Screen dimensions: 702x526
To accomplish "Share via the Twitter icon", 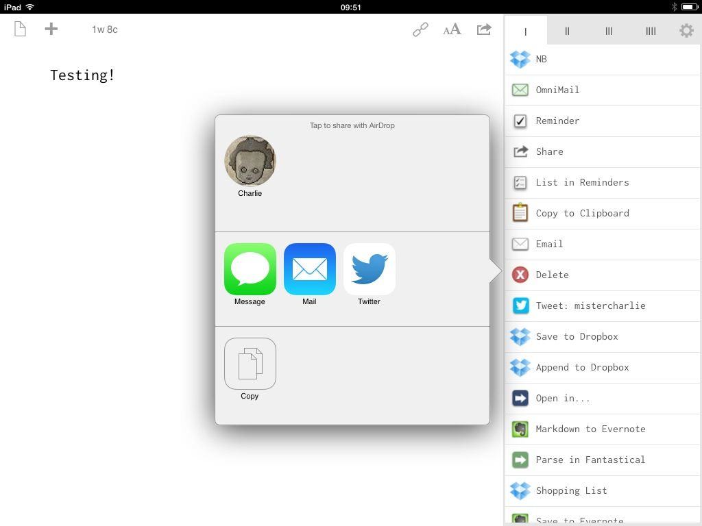I will [369, 269].
